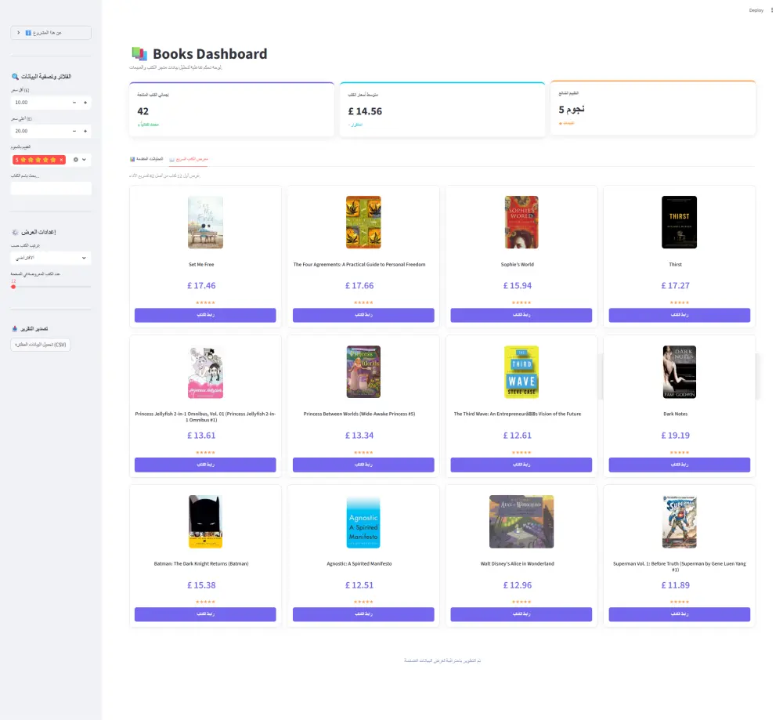This screenshot has height=720, width=783.
Task: Click the books emoji in the Books Dashboard title
Action: coord(138,53)
